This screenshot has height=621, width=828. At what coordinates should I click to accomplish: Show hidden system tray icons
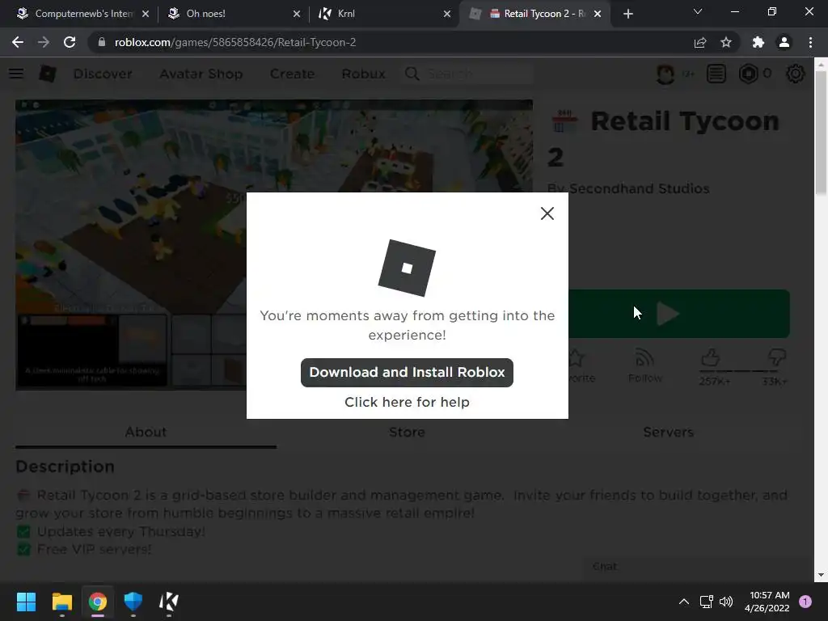coord(684,602)
